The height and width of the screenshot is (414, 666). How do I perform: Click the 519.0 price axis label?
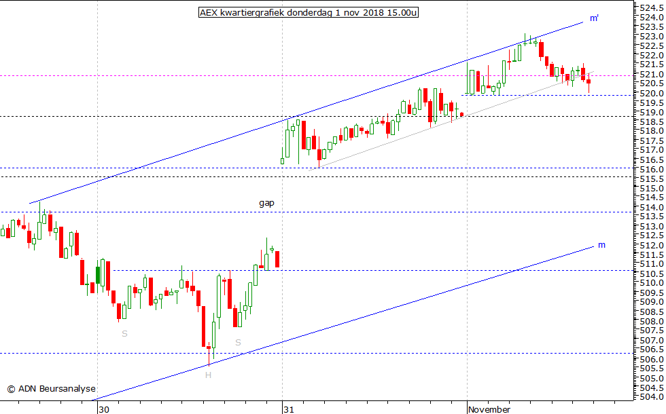coord(652,113)
